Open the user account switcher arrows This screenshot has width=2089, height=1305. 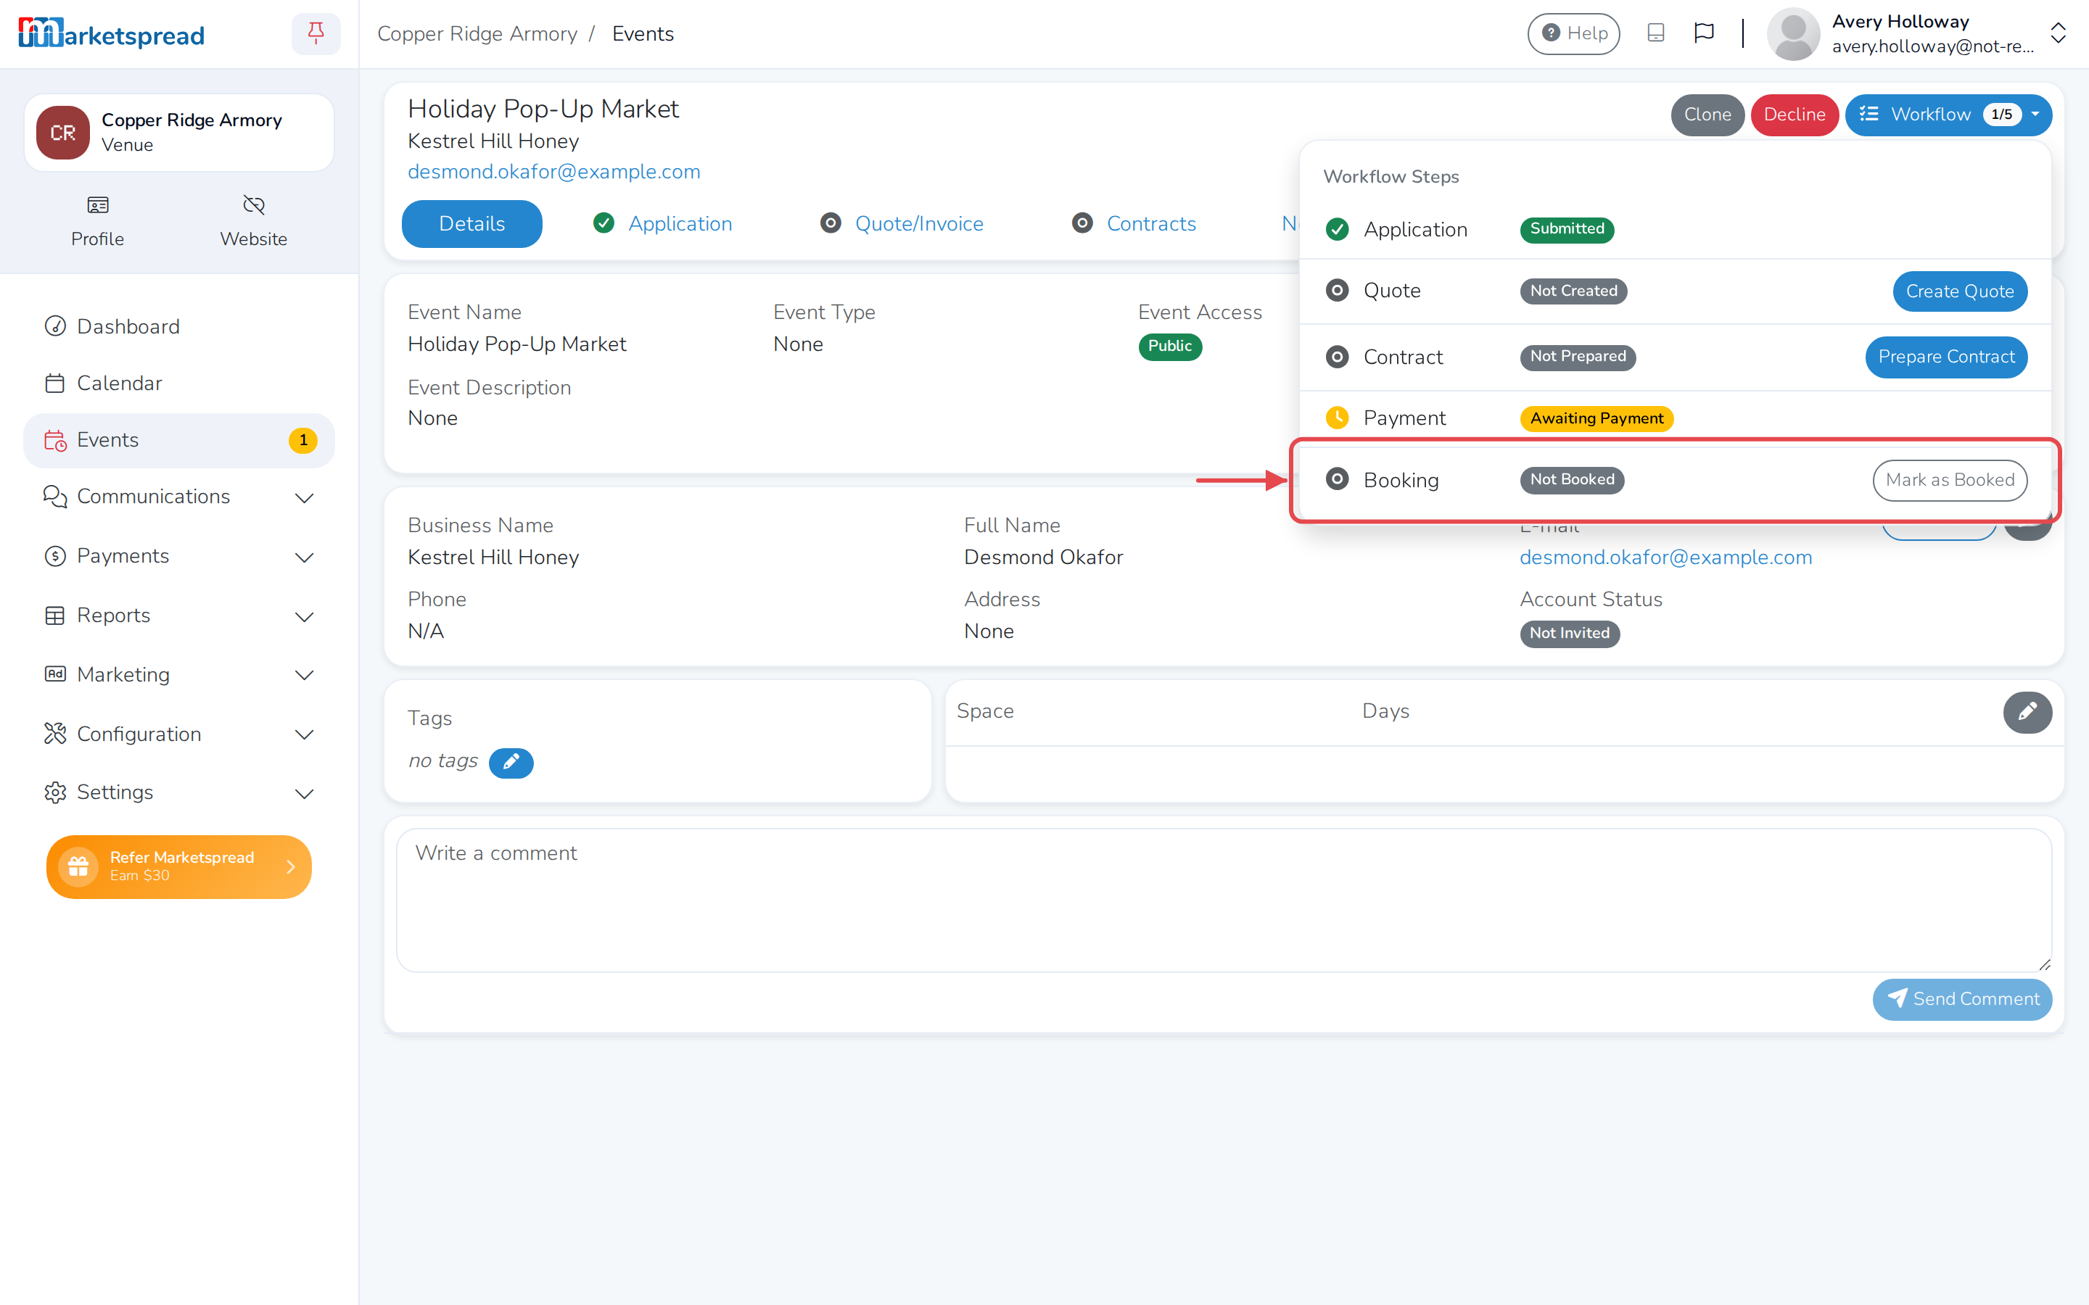coord(2058,33)
